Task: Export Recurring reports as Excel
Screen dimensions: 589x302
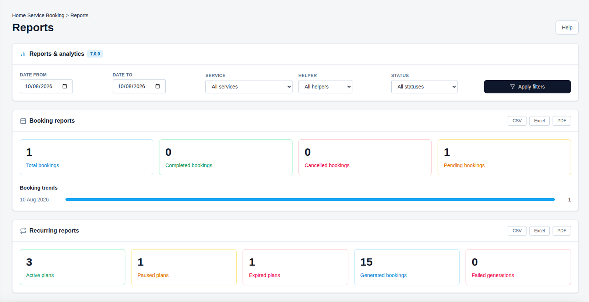Action: [539, 231]
